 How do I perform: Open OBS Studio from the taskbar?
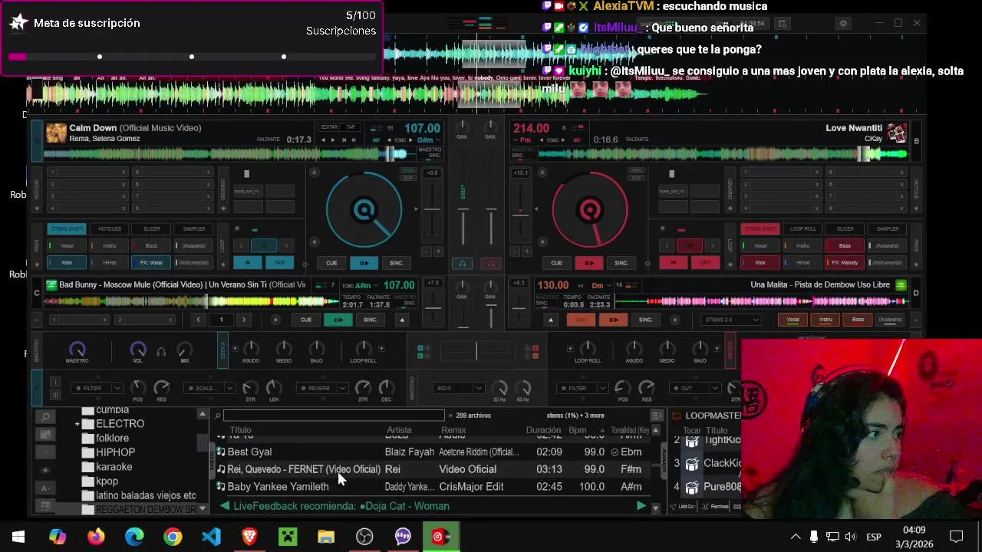coord(364,536)
